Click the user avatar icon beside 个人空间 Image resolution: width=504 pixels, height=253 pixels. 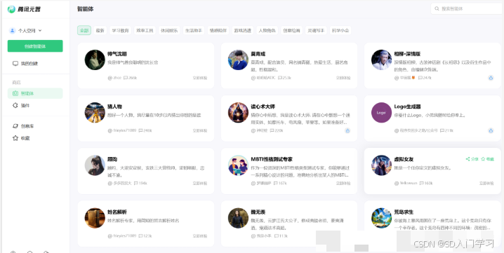click(x=13, y=31)
